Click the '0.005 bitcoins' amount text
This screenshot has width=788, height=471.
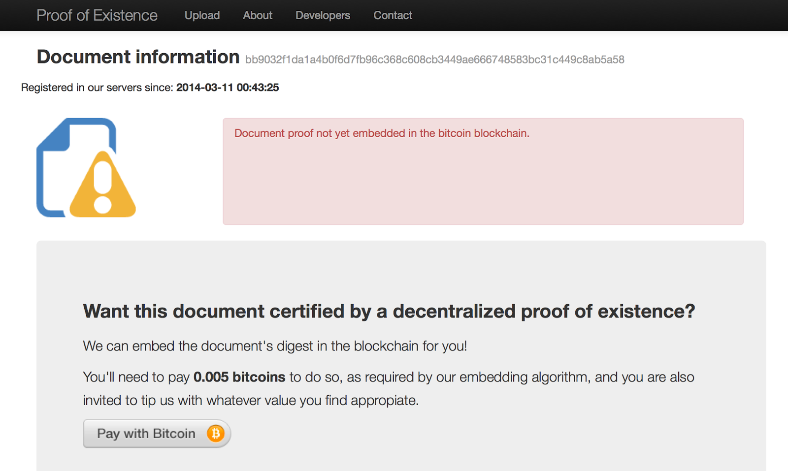pyautogui.click(x=239, y=377)
